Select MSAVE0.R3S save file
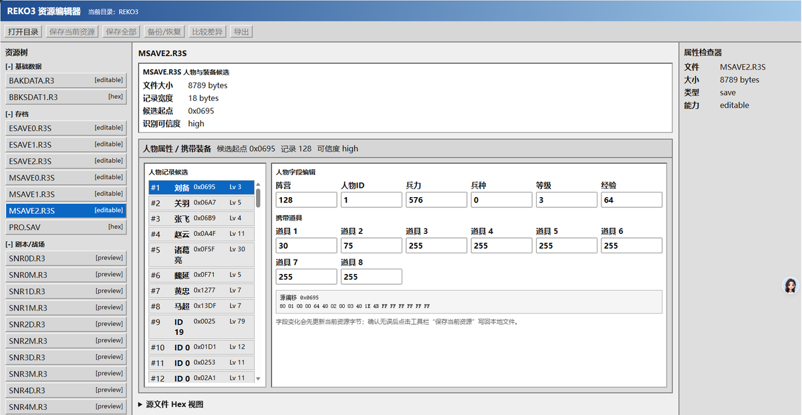802x415 pixels. 65,178
